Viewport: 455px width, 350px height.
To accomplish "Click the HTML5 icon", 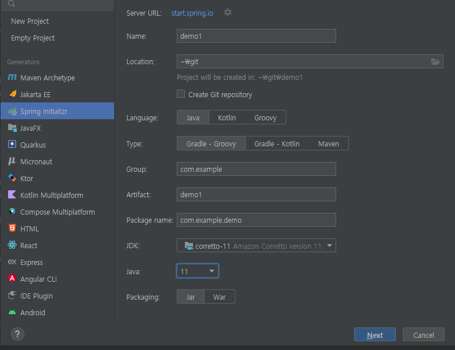I will point(12,228).
